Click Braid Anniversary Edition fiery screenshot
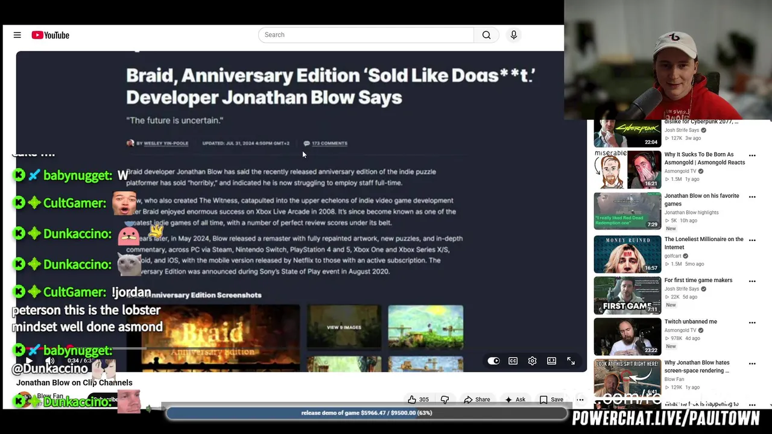Viewport: 772px width, 434px height. click(x=220, y=338)
